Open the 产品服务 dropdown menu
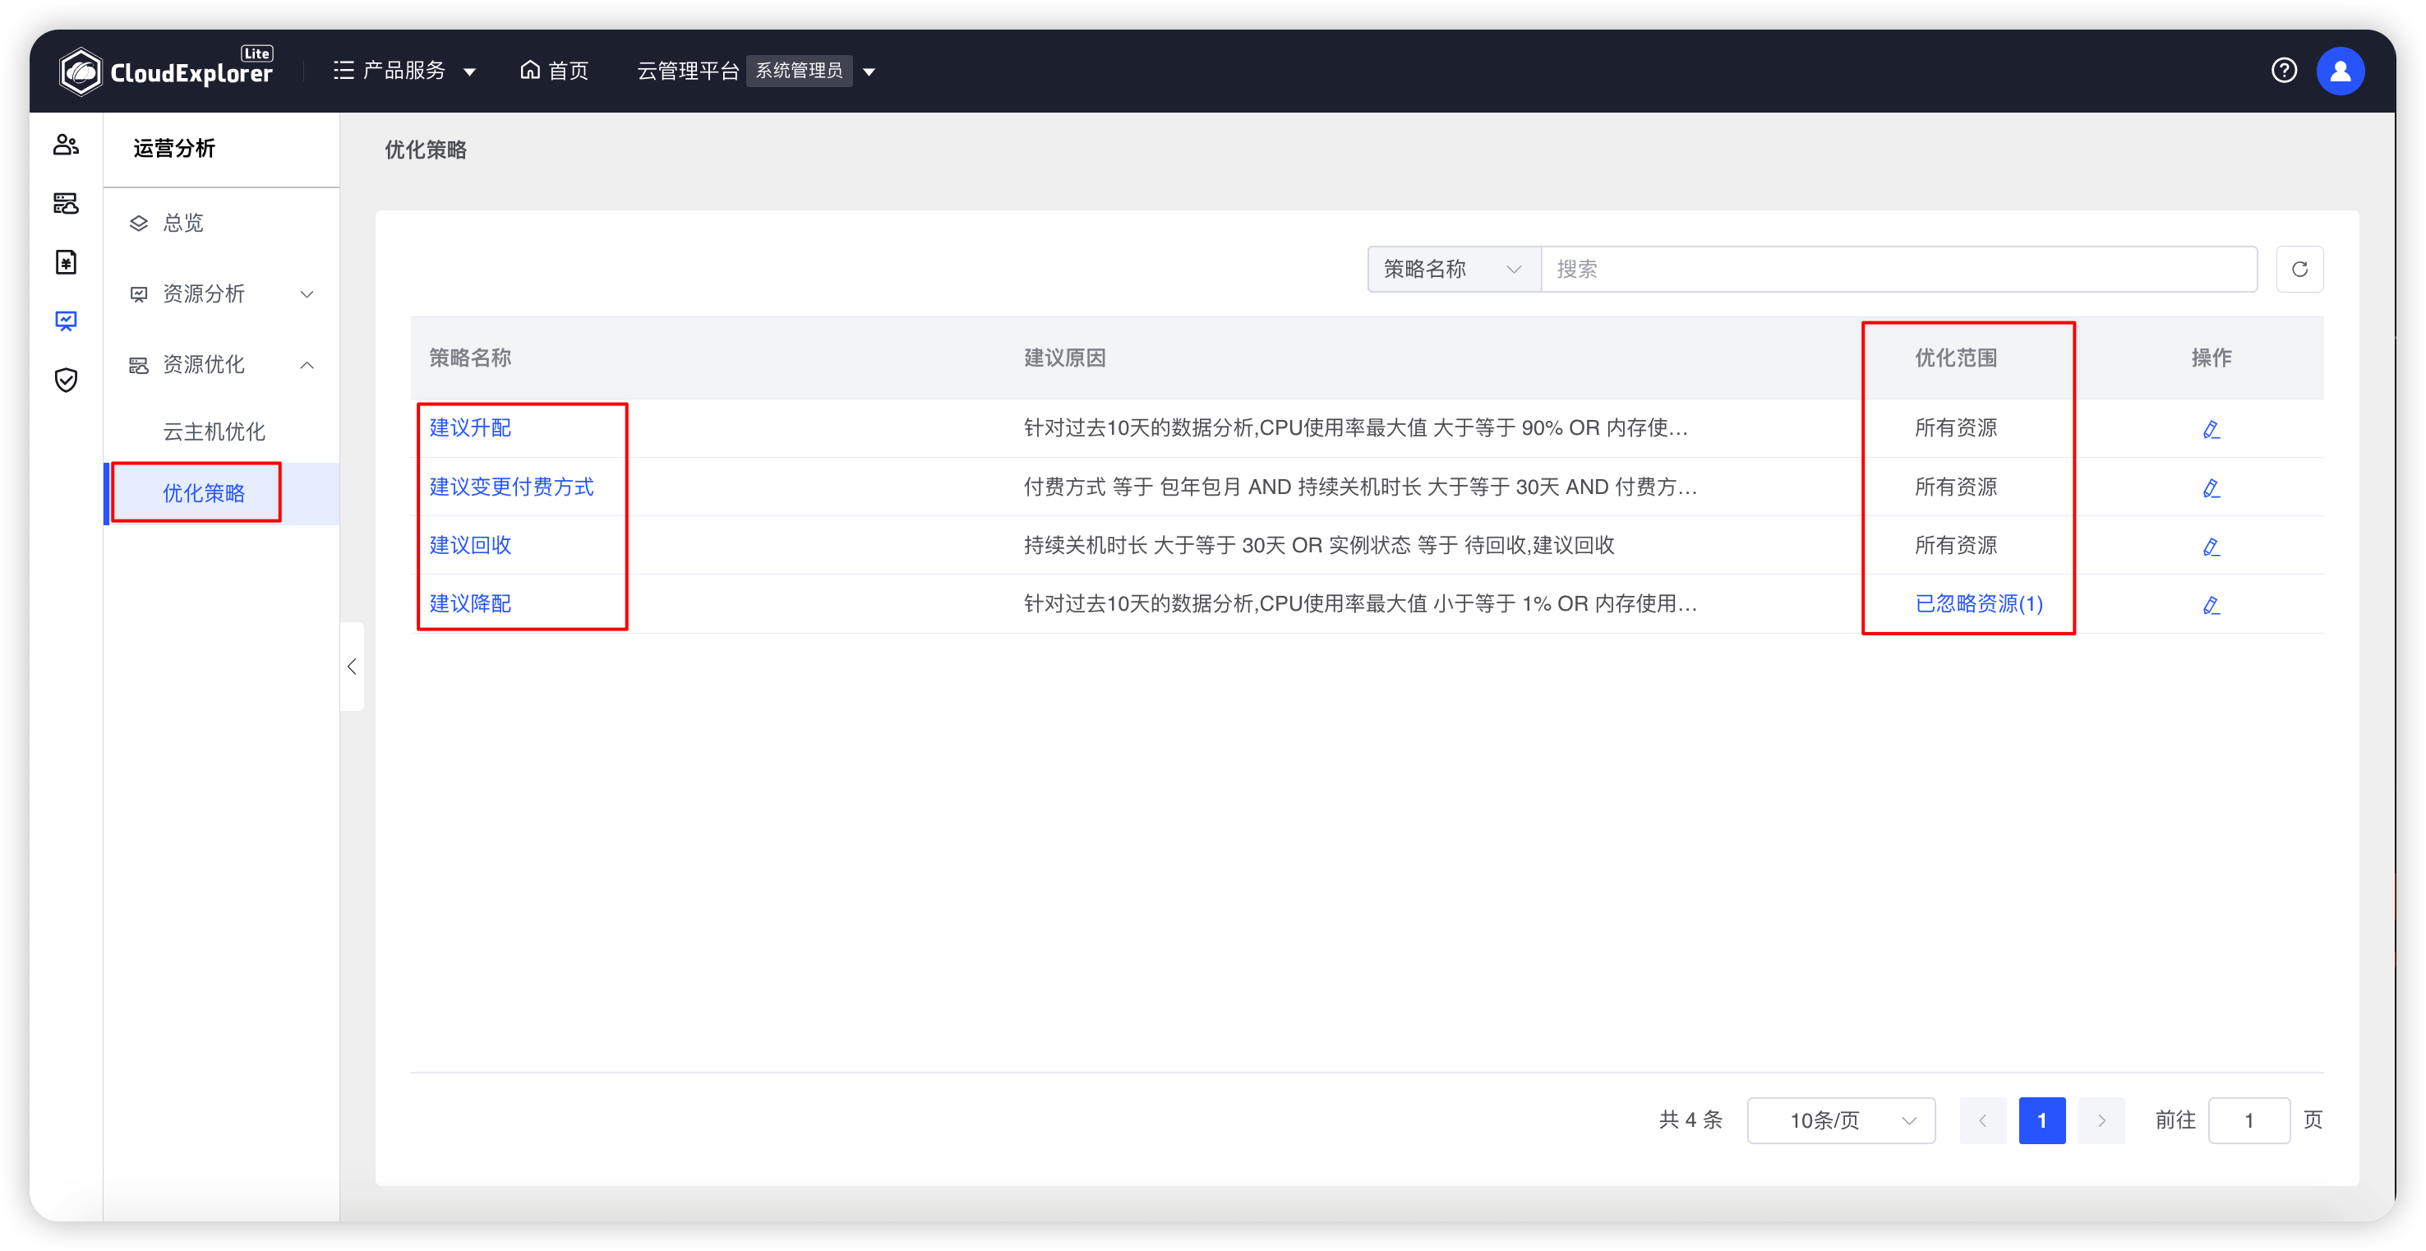 pos(405,71)
